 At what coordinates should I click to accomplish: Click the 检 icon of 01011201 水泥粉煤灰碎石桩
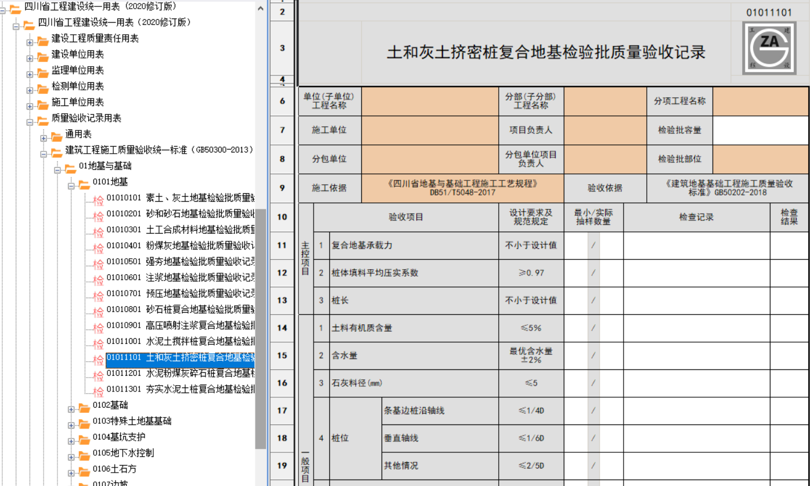click(x=98, y=375)
